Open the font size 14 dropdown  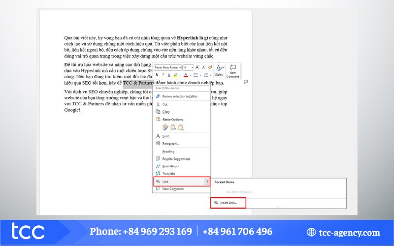188,67
